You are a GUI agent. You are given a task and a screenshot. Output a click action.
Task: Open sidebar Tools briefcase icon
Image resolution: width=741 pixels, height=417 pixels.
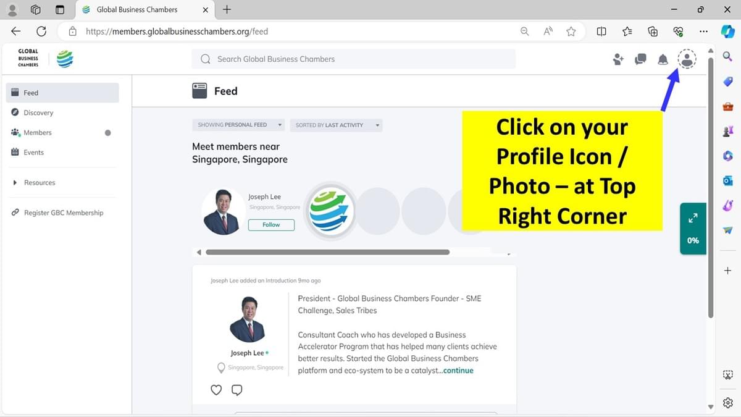(x=728, y=106)
